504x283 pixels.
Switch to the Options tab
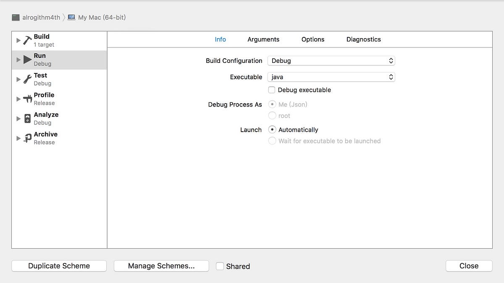click(312, 39)
